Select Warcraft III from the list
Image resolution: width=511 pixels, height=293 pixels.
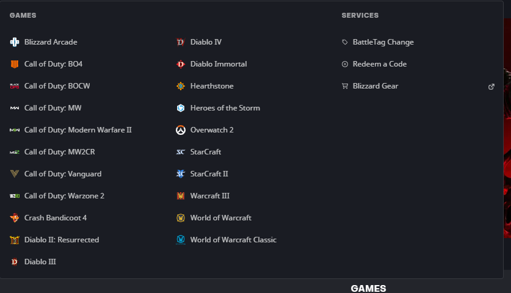coord(209,196)
